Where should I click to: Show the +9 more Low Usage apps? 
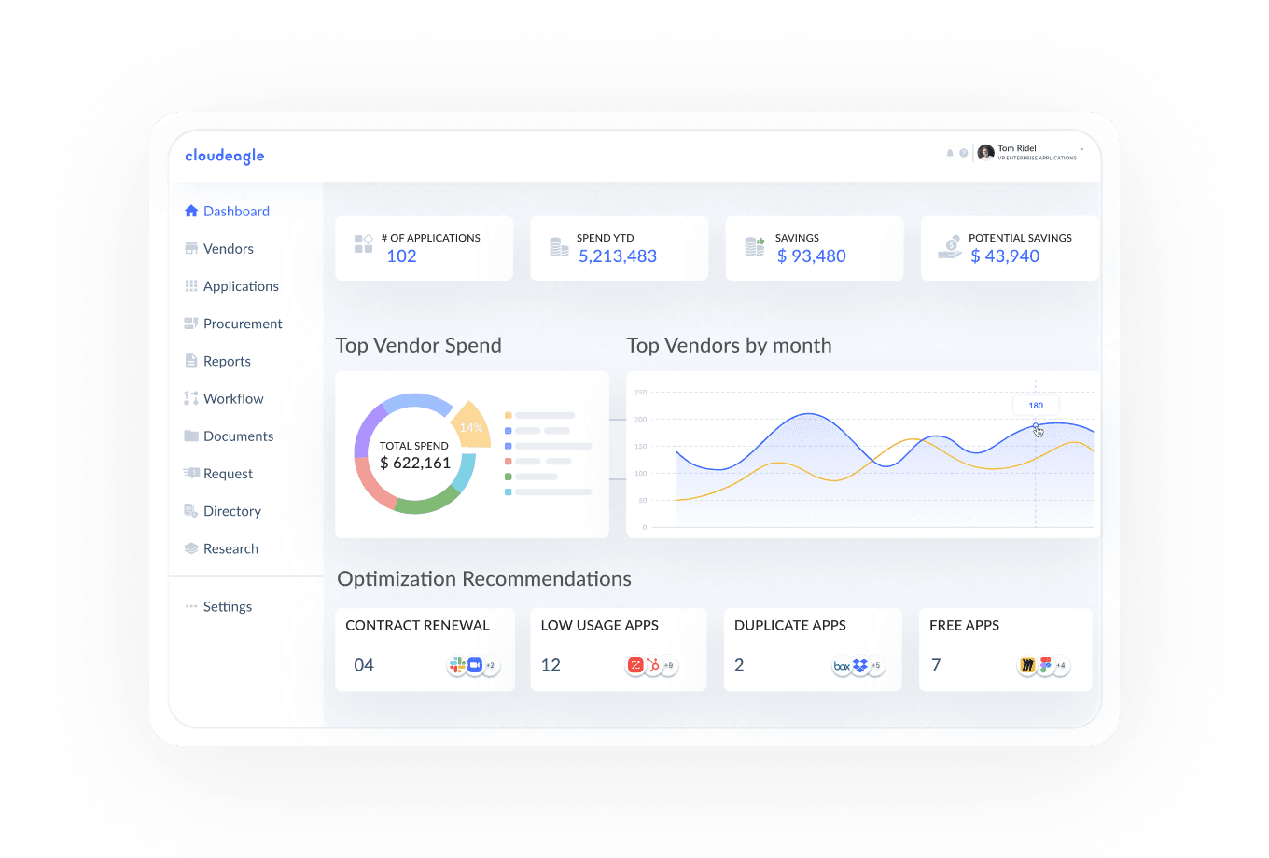(x=668, y=665)
